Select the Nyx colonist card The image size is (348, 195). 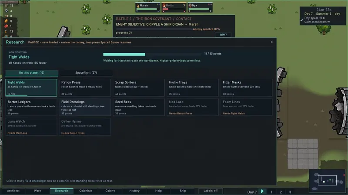tap(200, 8)
